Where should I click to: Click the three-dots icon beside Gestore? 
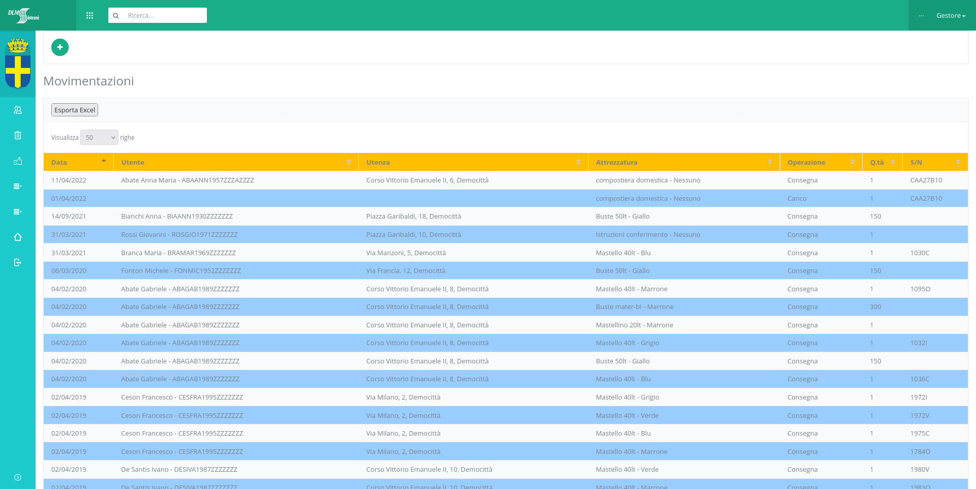click(921, 16)
